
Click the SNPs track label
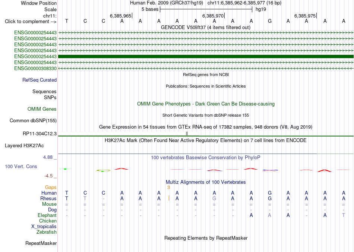[x=50, y=97]
